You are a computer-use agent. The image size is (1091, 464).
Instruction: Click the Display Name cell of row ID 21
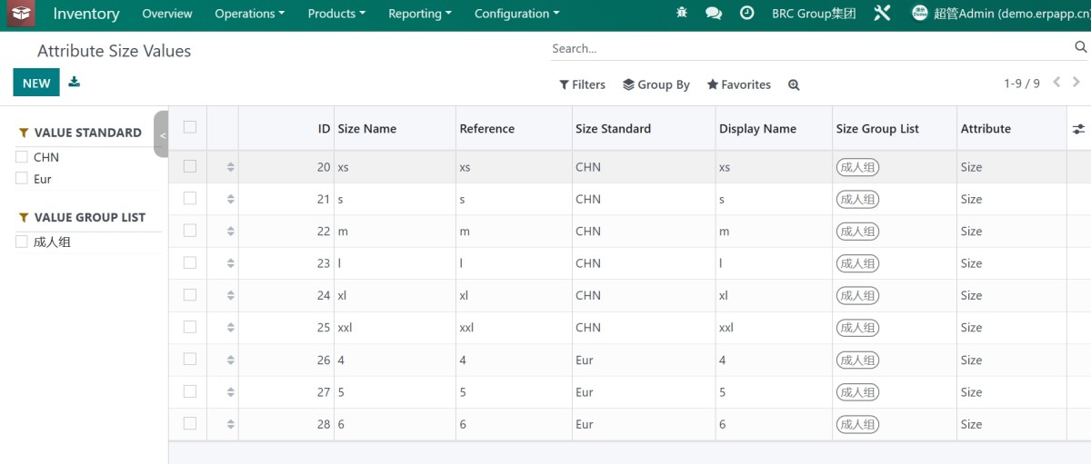point(774,199)
